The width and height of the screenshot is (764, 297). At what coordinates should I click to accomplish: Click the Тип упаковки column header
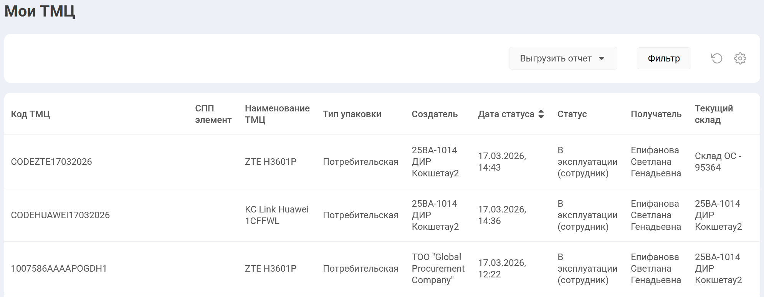pyautogui.click(x=352, y=114)
